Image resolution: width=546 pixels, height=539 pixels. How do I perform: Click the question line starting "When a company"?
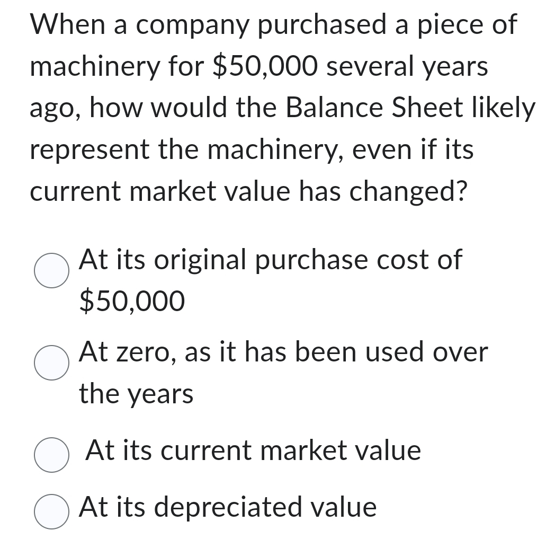(x=274, y=25)
